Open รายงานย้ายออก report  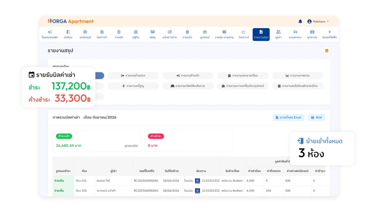click(133, 76)
